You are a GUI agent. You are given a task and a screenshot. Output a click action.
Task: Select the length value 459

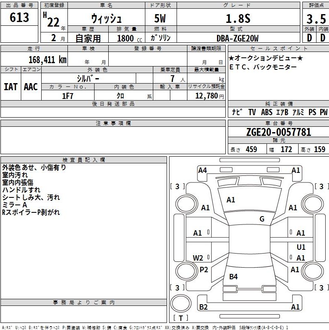coord(251,150)
